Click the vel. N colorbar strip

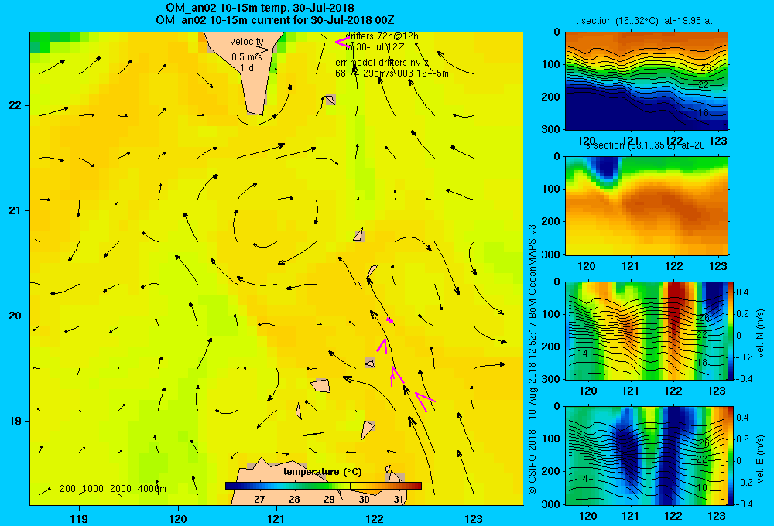pyautogui.click(x=731, y=330)
